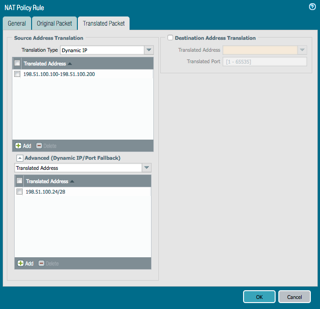Toggle select-all checkbox in fallback address header
320x309 pixels.
pos(19,181)
